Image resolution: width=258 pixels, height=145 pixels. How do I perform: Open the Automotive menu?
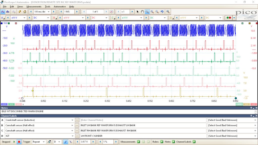(x=60, y=7)
